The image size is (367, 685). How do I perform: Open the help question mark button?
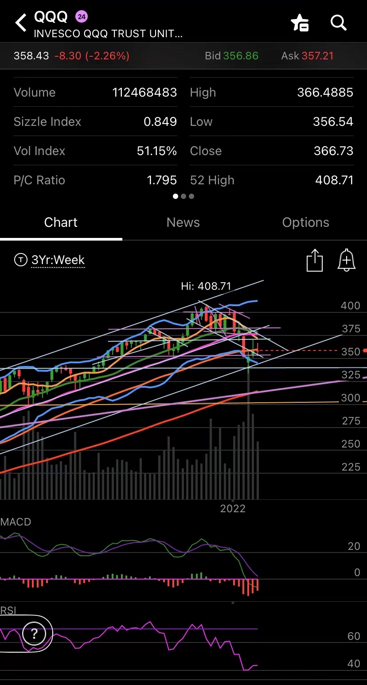point(34,634)
